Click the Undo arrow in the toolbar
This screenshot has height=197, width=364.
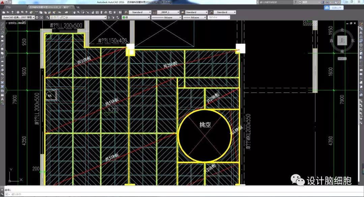coord(60,12)
